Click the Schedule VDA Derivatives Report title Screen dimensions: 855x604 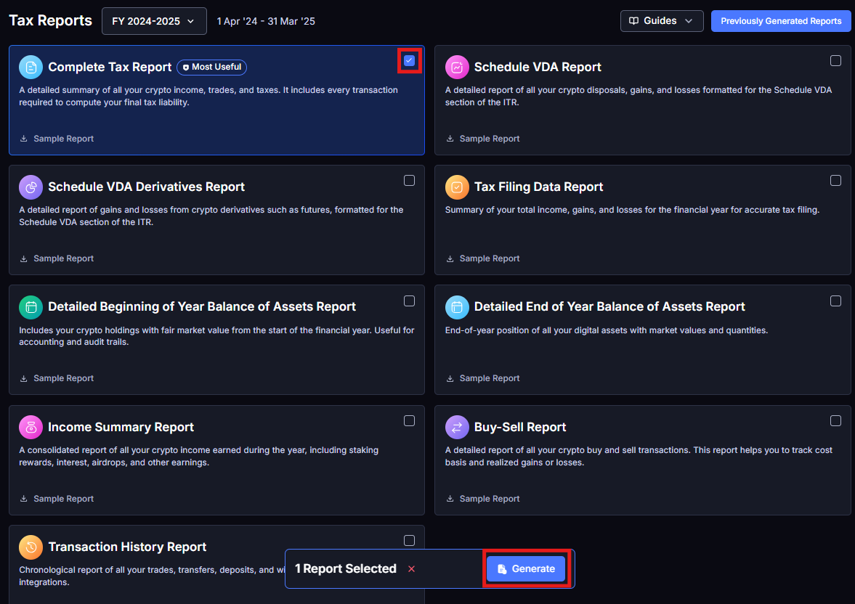point(146,187)
